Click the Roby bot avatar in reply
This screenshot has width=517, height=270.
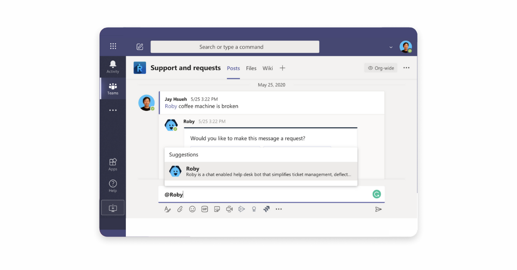(171, 125)
